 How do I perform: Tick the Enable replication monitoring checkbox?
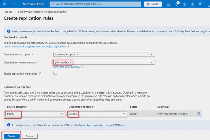[x=55, y=73]
